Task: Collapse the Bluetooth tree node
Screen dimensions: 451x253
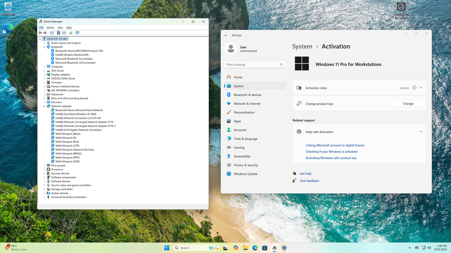Action: coord(44,47)
